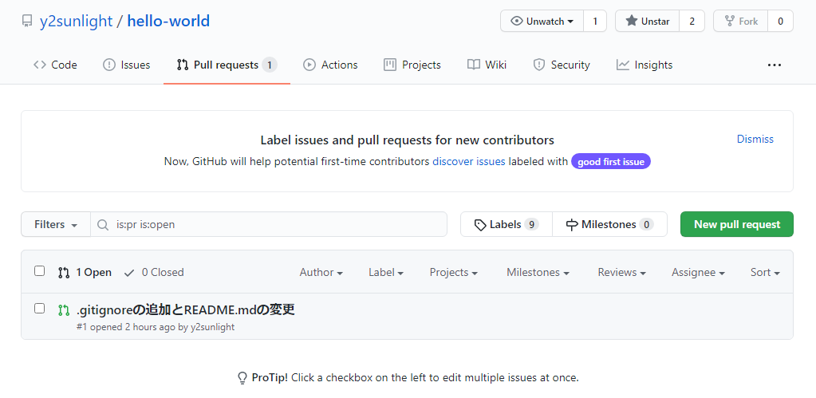Screen dimensions: 816x398
Task: Switch to the Actions tab
Action: click(330, 65)
